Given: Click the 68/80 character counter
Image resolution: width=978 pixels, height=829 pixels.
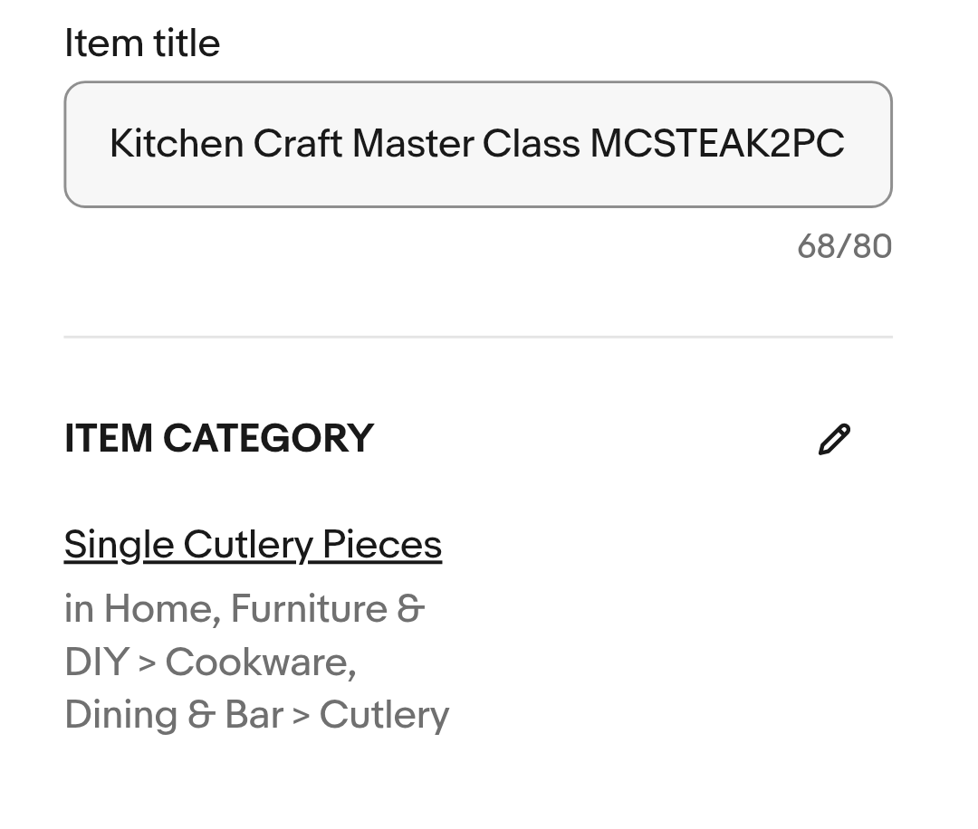Looking at the screenshot, I should click(x=844, y=246).
